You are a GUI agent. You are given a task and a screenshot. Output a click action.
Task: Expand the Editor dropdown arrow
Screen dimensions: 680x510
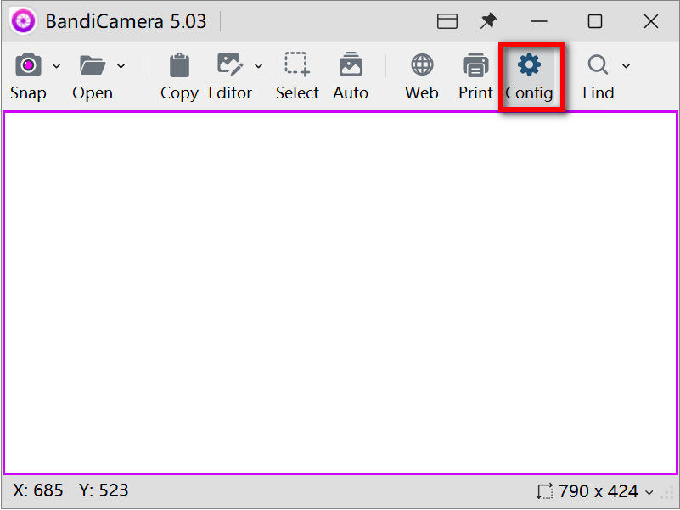coord(258,66)
